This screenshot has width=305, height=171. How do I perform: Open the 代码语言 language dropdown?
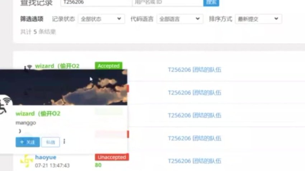(180, 19)
